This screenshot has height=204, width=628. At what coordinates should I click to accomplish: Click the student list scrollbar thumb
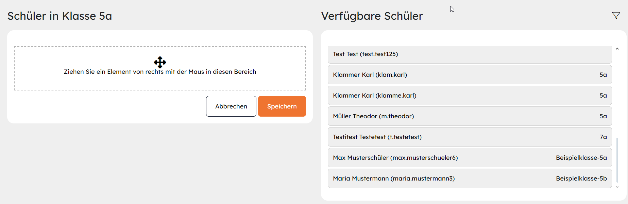tap(617, 160)
